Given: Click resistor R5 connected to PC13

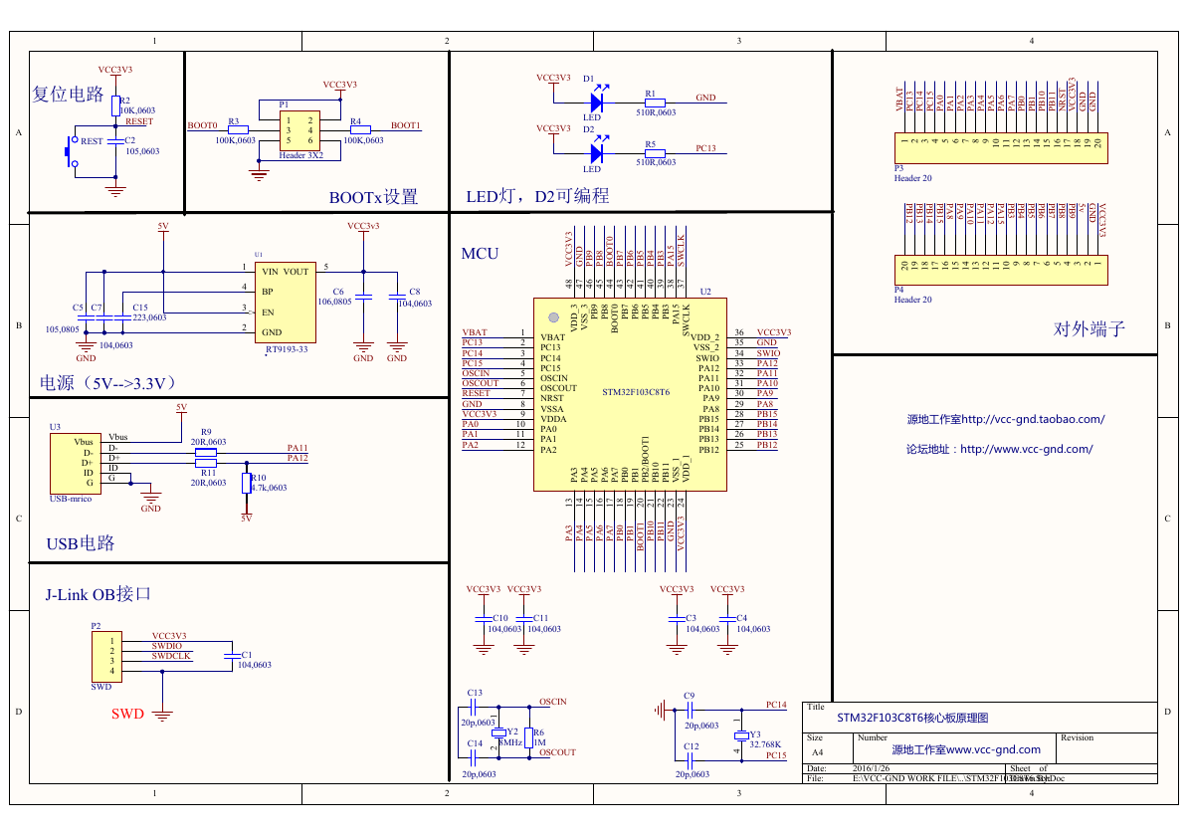Looking at the screenshot, I should (655, 153).
